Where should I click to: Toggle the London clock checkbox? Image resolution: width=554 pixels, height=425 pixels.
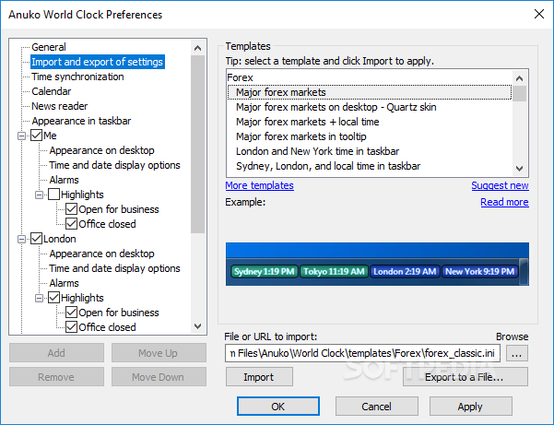coord(36,239)
